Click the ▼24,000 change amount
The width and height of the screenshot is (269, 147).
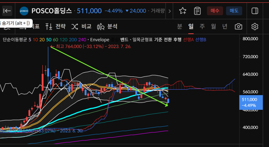136,11
